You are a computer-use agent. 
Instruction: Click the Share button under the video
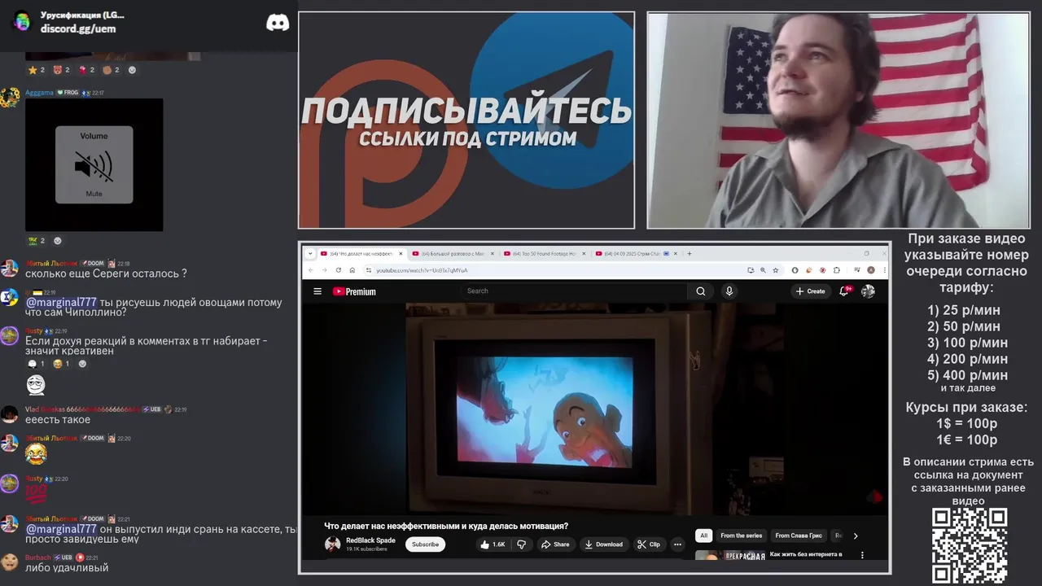coord(555,544)
